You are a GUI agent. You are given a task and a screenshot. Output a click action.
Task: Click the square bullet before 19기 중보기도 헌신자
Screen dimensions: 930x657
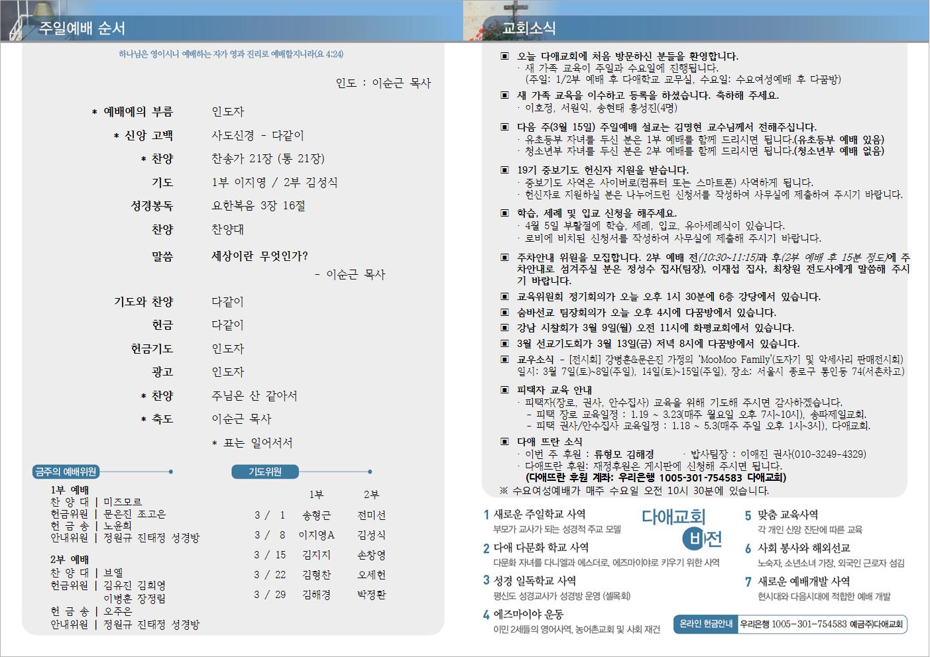[504, 170]
